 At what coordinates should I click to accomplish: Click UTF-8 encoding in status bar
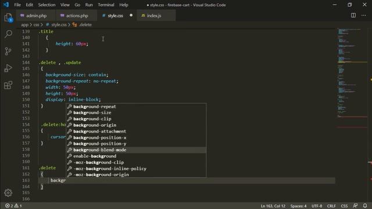pos(317,206)
